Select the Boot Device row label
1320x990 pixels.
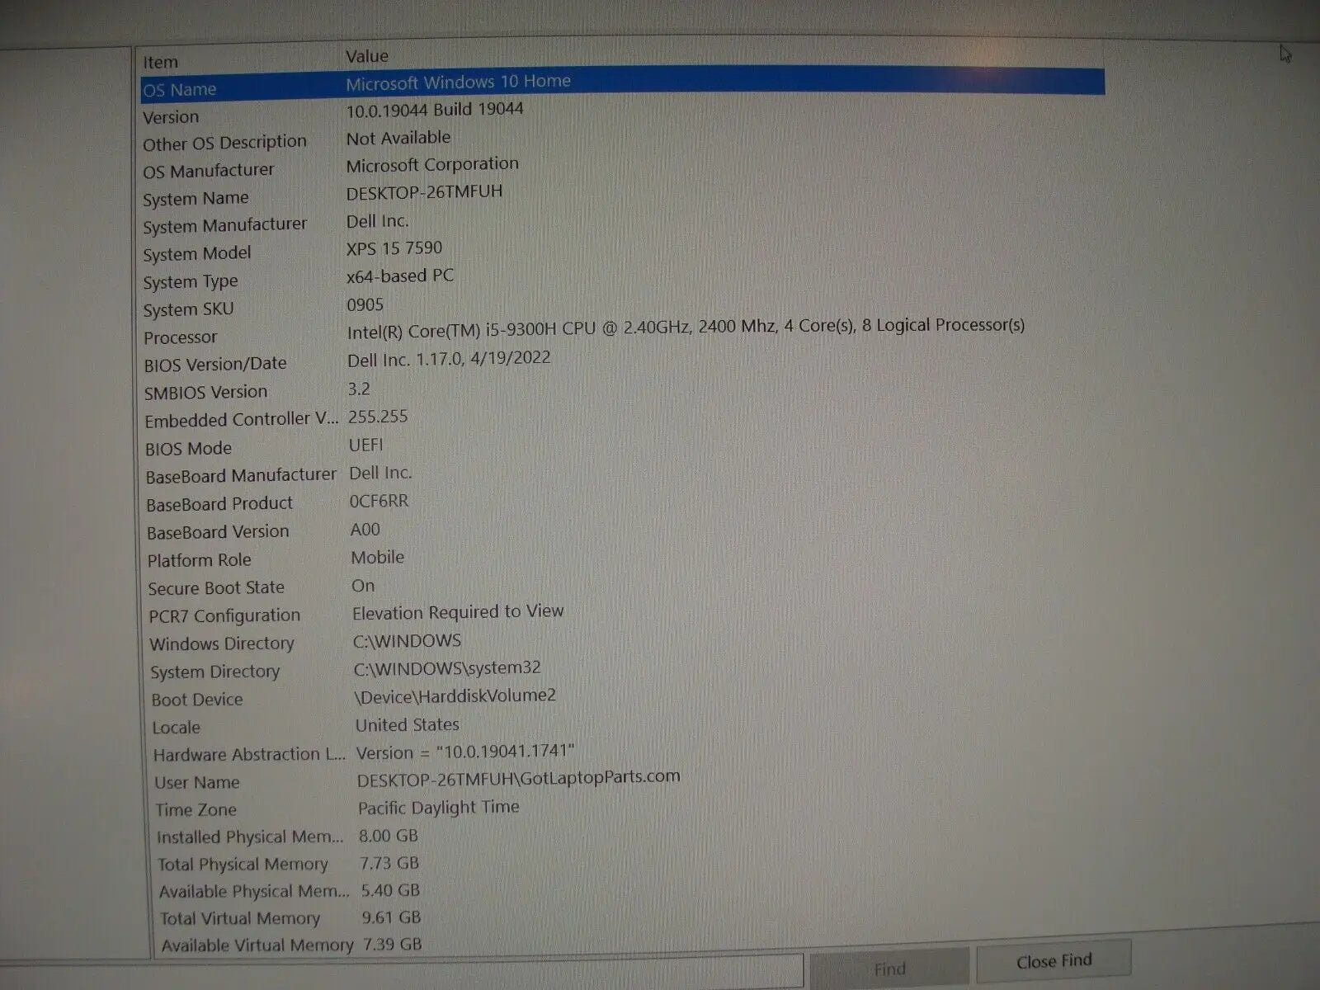pos(197,700)
